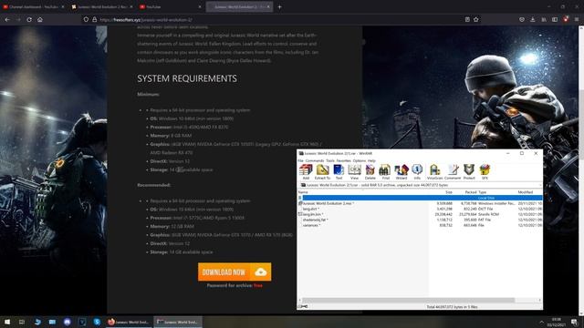Click the browser Forward arrow
Image resolution: width=584 pixels, height=328 pixels.
[x=18, y=19]
